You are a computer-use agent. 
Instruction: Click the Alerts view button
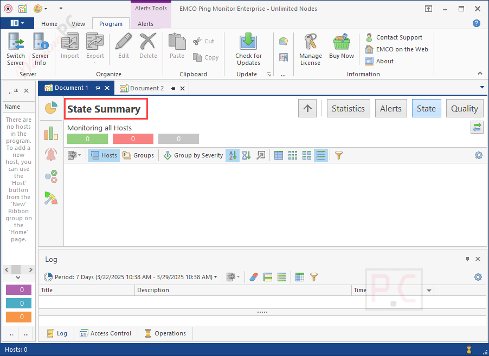tap(391, 108)
